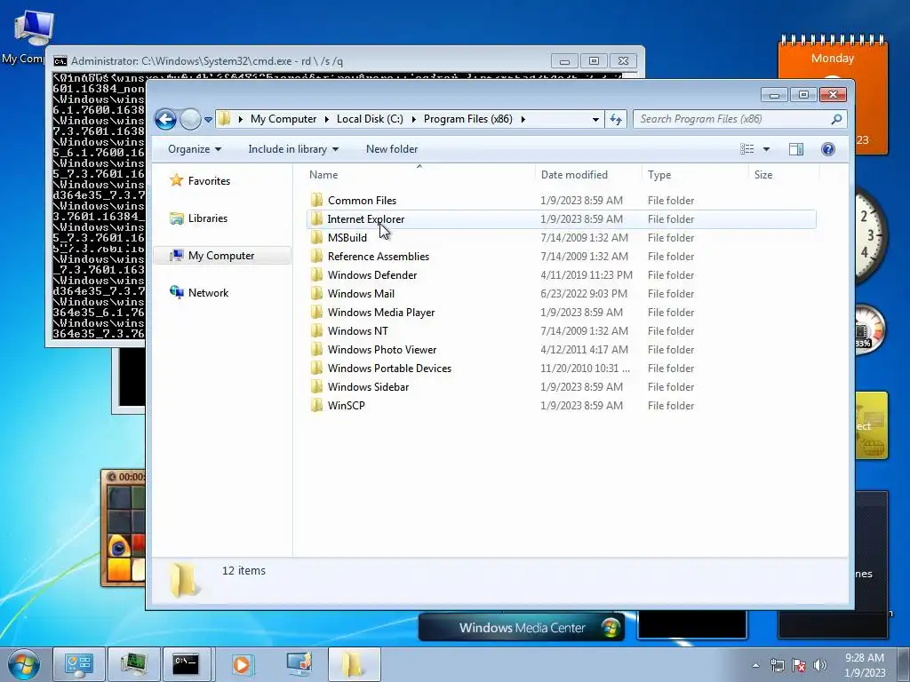Viewport: 910px width, 682px height.
Task: Expand arrow after Local Disk (C:) breadcrumb
Action: point(414,120)
